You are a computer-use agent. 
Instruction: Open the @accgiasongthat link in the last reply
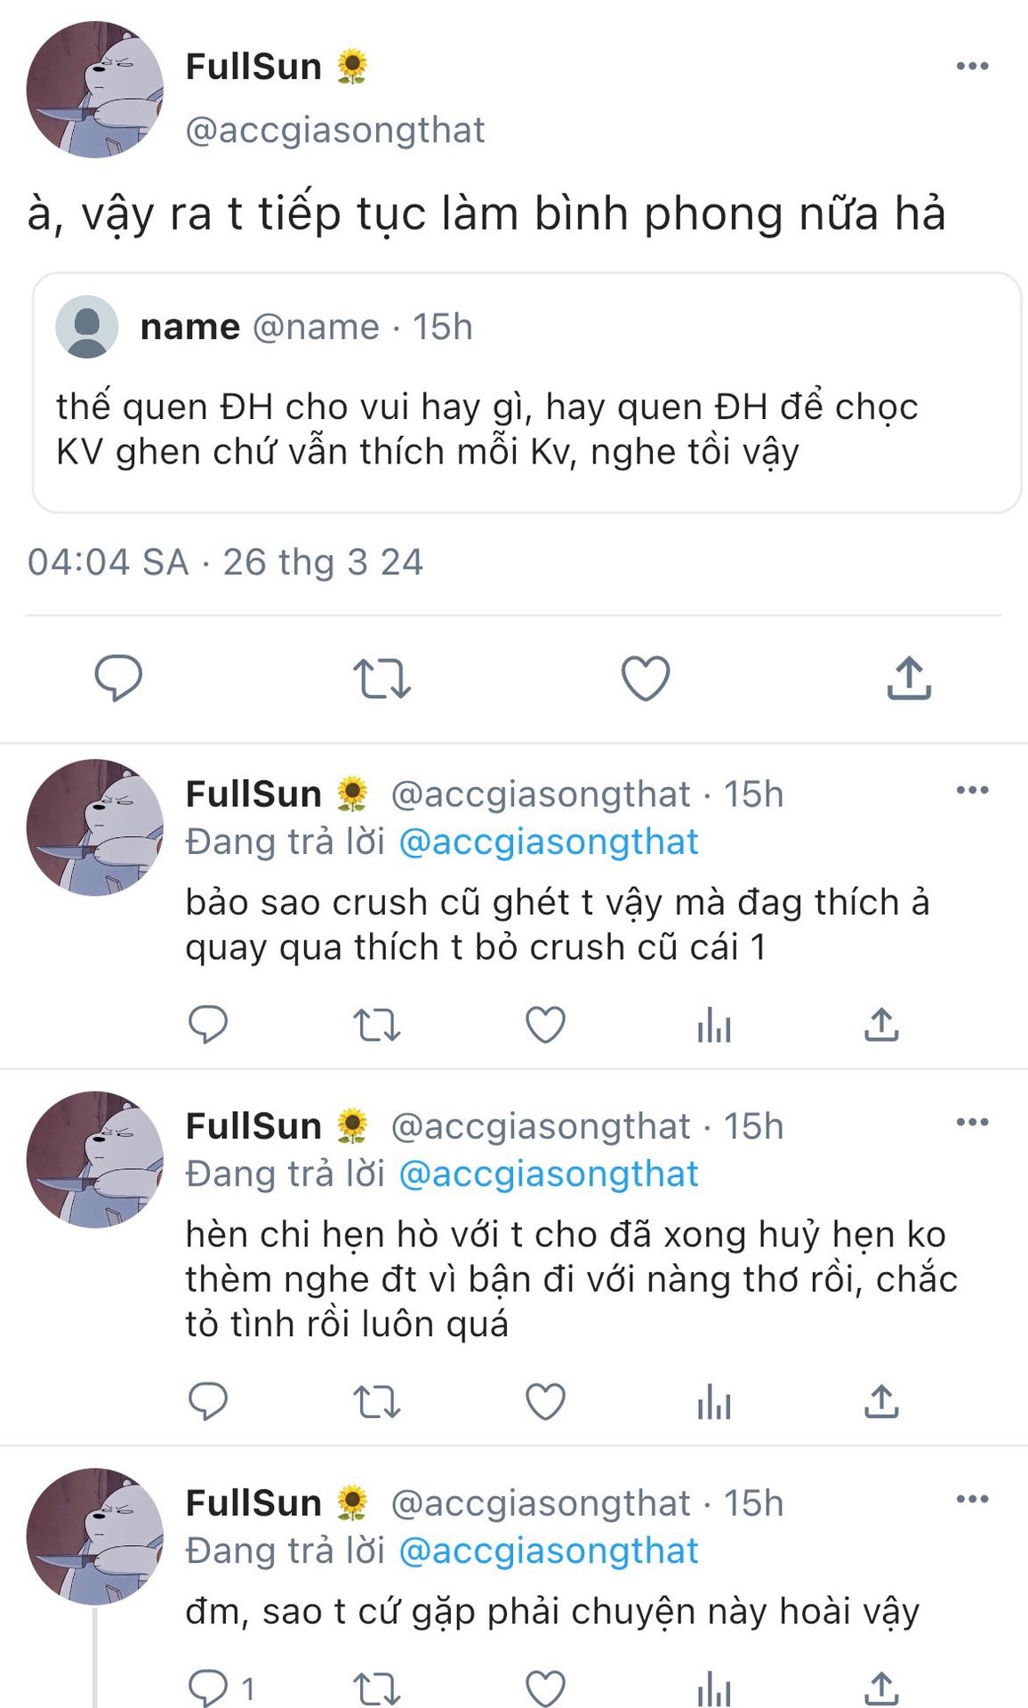548,1551
